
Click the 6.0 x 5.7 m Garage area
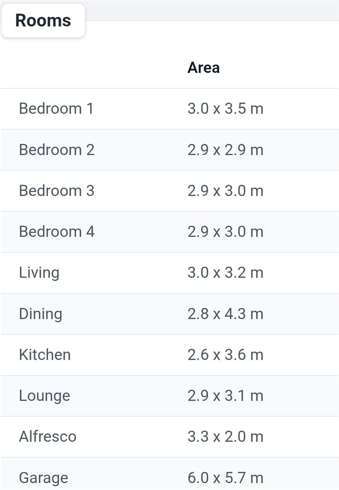click(225, 478)
